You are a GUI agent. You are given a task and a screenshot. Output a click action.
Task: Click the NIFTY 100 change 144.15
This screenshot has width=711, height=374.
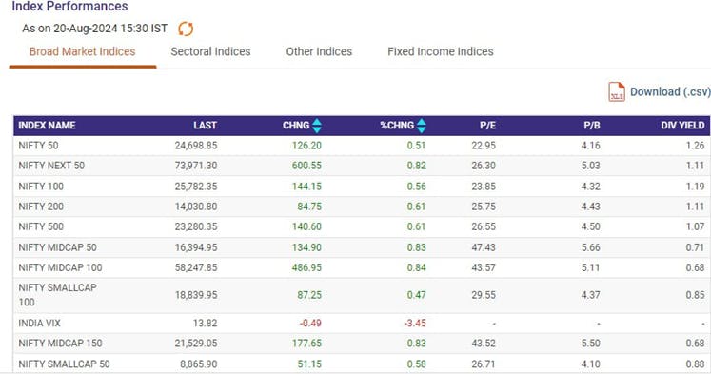click(x=306, y=187)
